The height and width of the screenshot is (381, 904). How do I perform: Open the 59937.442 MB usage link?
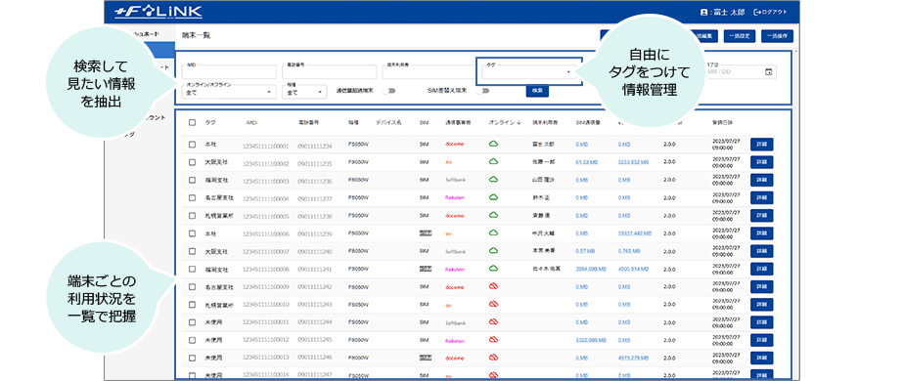point(635,233)
